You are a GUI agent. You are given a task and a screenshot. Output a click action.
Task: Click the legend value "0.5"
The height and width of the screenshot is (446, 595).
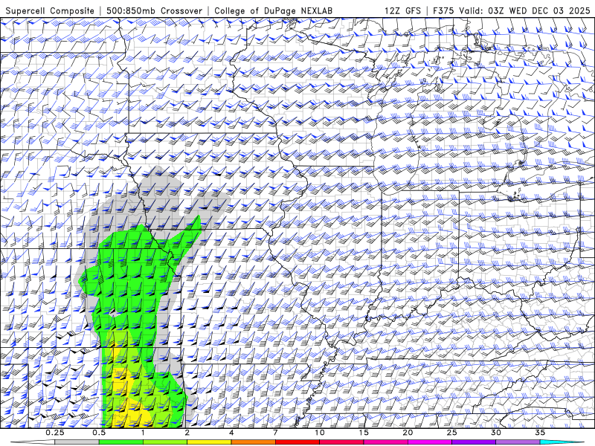[99, 433]
